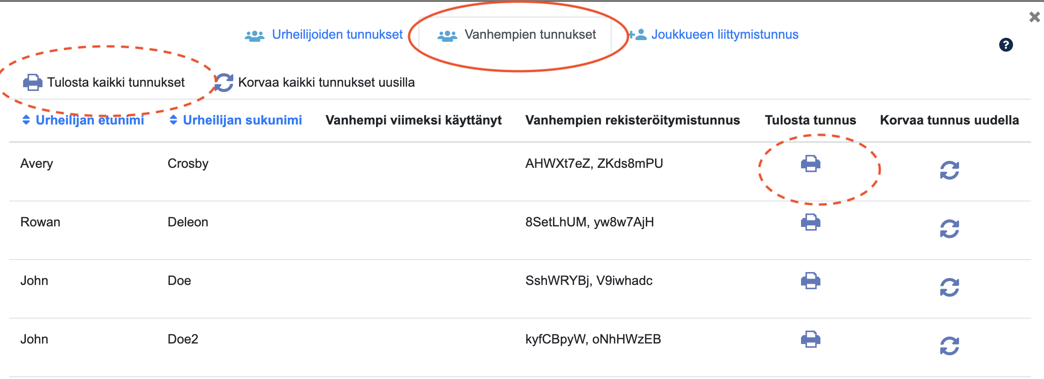1044x379 pixels.
Task: Open the help question mark icon
Action: (1006, 45)
